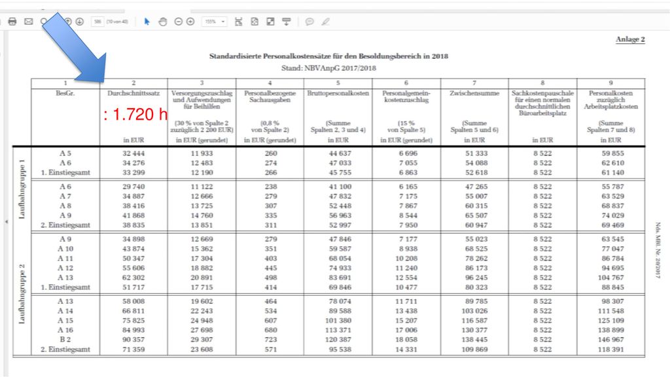Click the 'Versorgungszuschlag und Aufwendungen' header
This screenshot has height=377, width=670.
tap(202, 99)
